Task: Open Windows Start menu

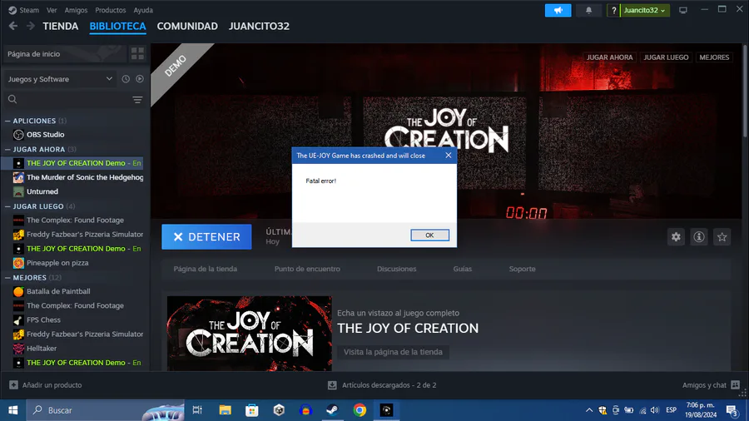Action: tap(12, 410)
